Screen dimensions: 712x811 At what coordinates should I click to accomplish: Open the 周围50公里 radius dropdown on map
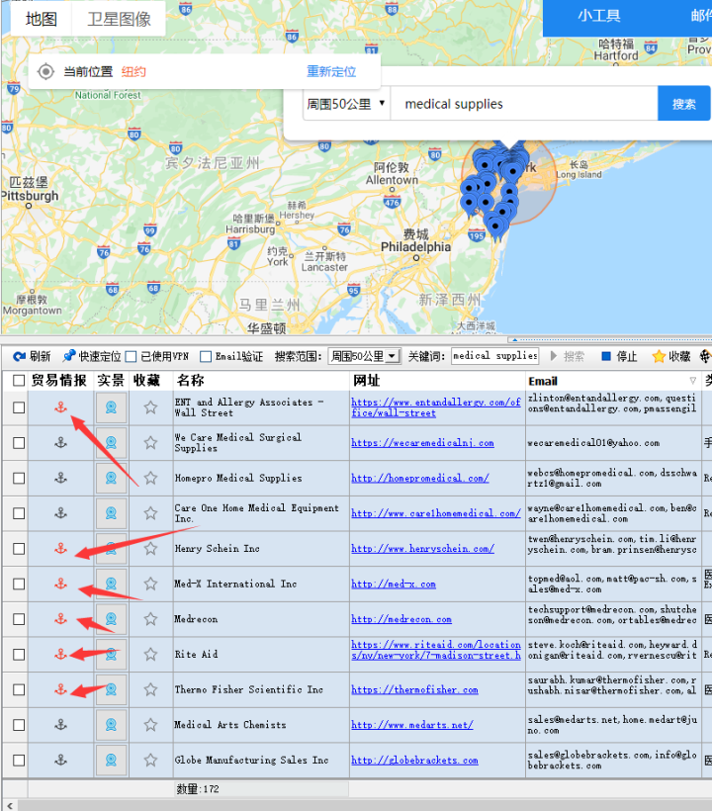tap(346, 104)
